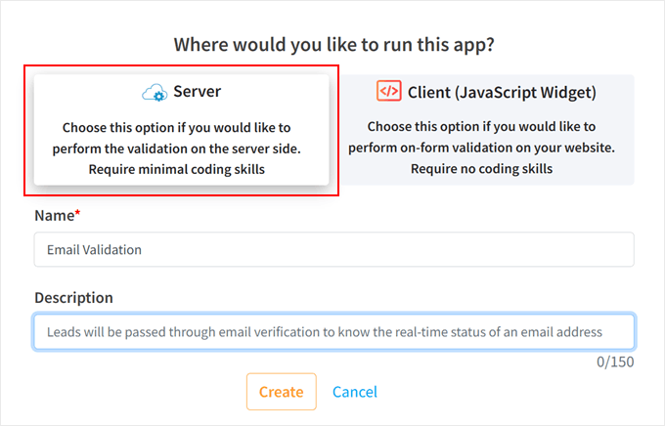The width and height of the screenshot is (665, 426).
Task: Click the Description field label
Action: pos(73,298)
